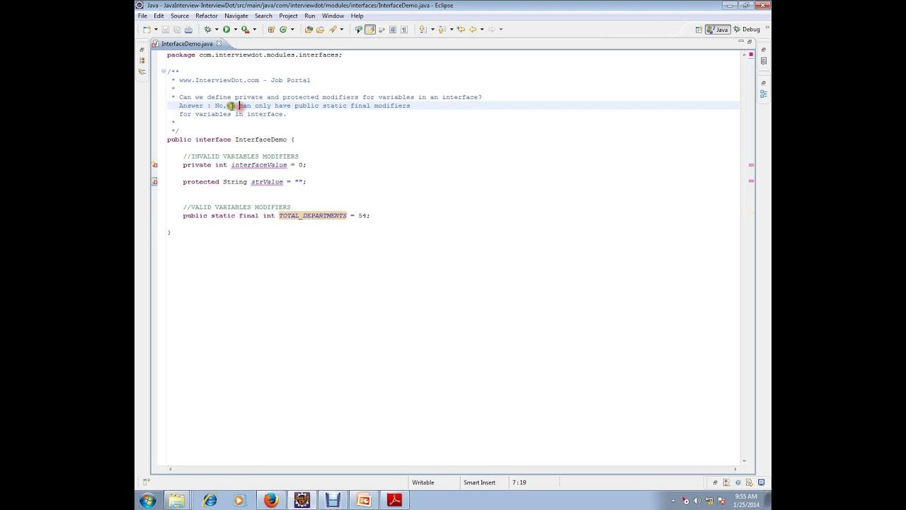Close the InterfaceDemo.java tab

tap(219, 44)
